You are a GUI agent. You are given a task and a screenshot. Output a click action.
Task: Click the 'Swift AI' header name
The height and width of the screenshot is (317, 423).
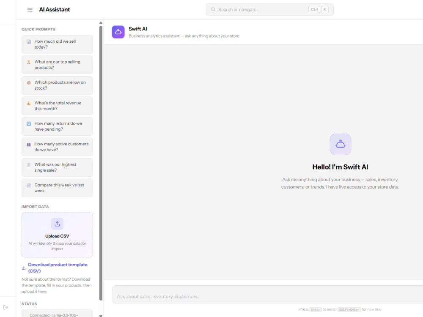point(138,29)
